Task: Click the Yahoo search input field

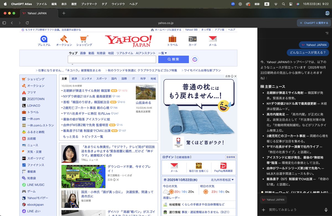Action: pos(112,59)
